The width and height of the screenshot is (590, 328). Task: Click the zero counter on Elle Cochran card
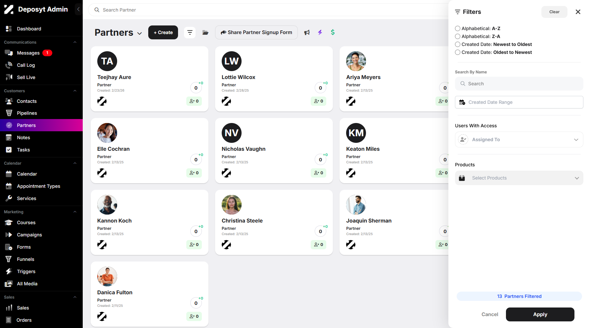[196, 160]
